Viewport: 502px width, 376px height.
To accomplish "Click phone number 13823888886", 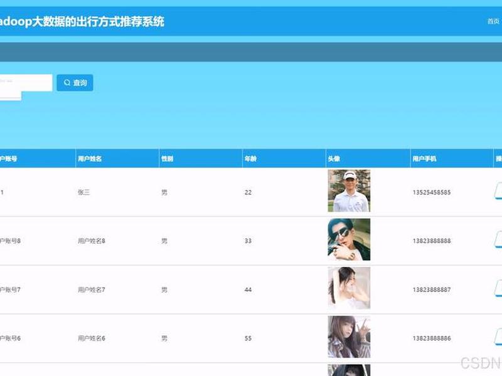I will tap(432, 338).
